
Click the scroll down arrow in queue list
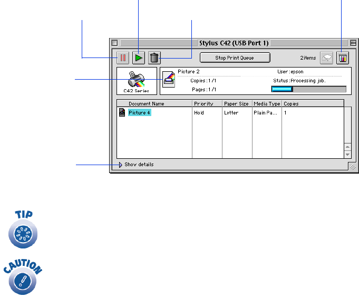347,155
